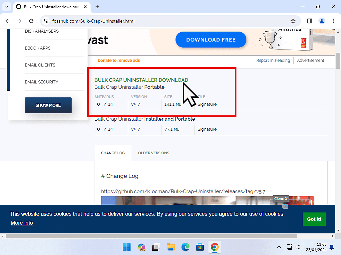Switch to the OLDER VERSIONS tab
Image resolution: width=341 pixels, height=255 pixels.
click(x=154, y=153)
